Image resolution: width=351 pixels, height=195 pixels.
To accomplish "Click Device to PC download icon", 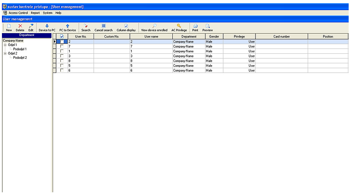I will point(47,26).
